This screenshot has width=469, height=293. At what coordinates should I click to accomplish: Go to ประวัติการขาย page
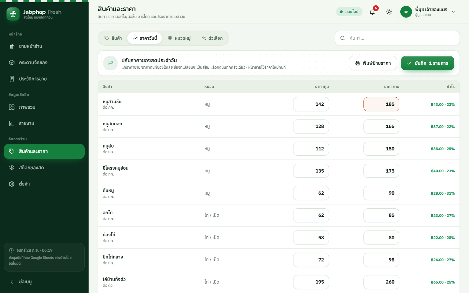click(44, 79)
